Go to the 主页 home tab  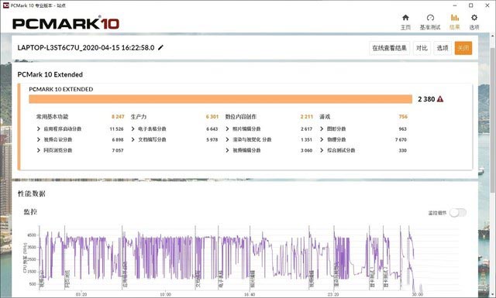tap(405, 22)
